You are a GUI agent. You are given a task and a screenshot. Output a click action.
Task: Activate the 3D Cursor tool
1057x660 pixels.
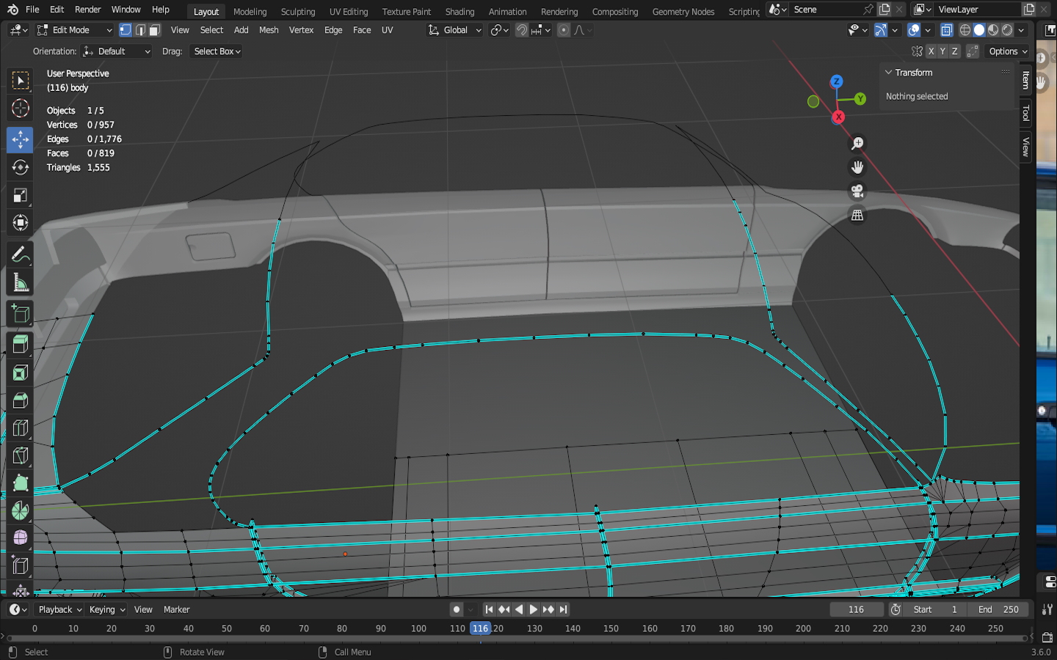pos(20,109)
